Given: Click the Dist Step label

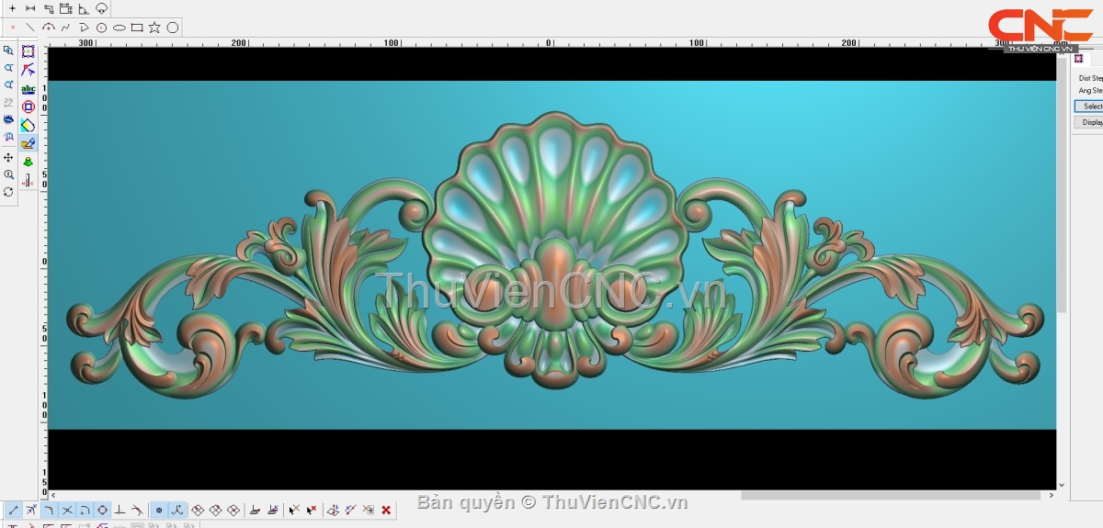Looking at the screenshot, I should point(1091,79).
